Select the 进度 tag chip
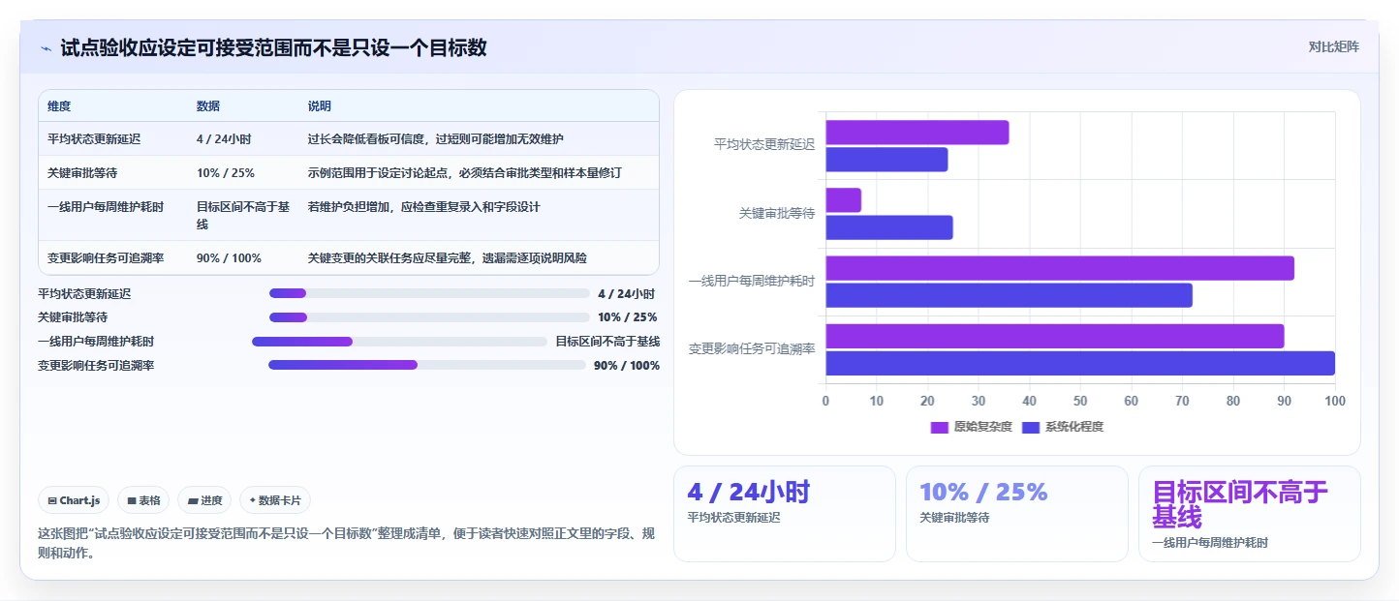Viewport: 1399px width, 601px height. [x=204, y=500]
